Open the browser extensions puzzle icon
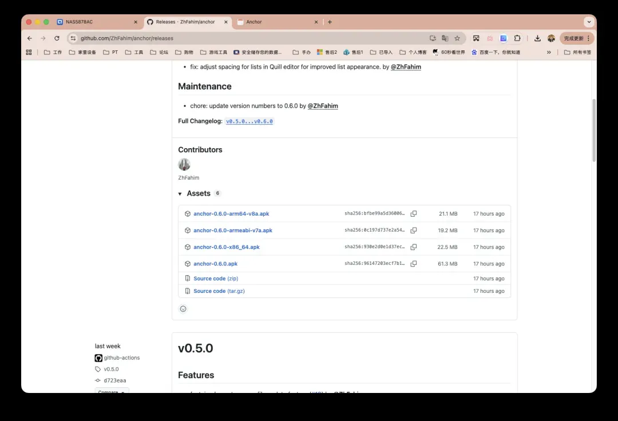618x421 pixels. coord(517,38)
